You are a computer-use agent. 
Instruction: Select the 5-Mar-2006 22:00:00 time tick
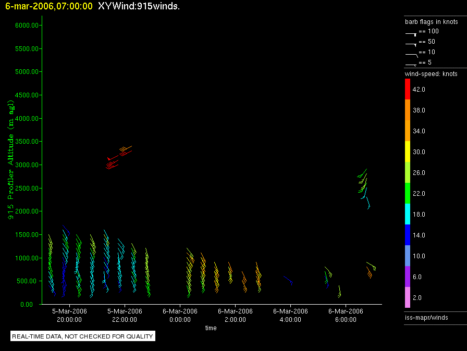(x=125, y=315)
